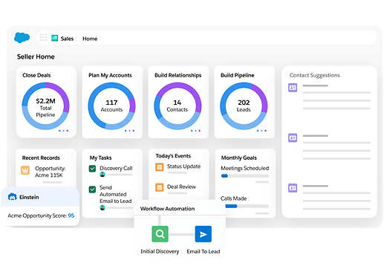
Task: Click the Today's Events heading
Action: pyautogui.click(x=173, y=156)
